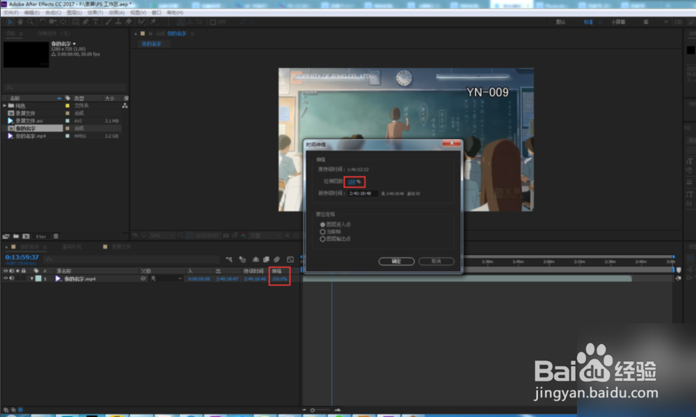Select the Pan Behind anchor tool
Image resolution: width=696 pixels, height=417 pixels.
pyautogui.click(x=63, y=22)
